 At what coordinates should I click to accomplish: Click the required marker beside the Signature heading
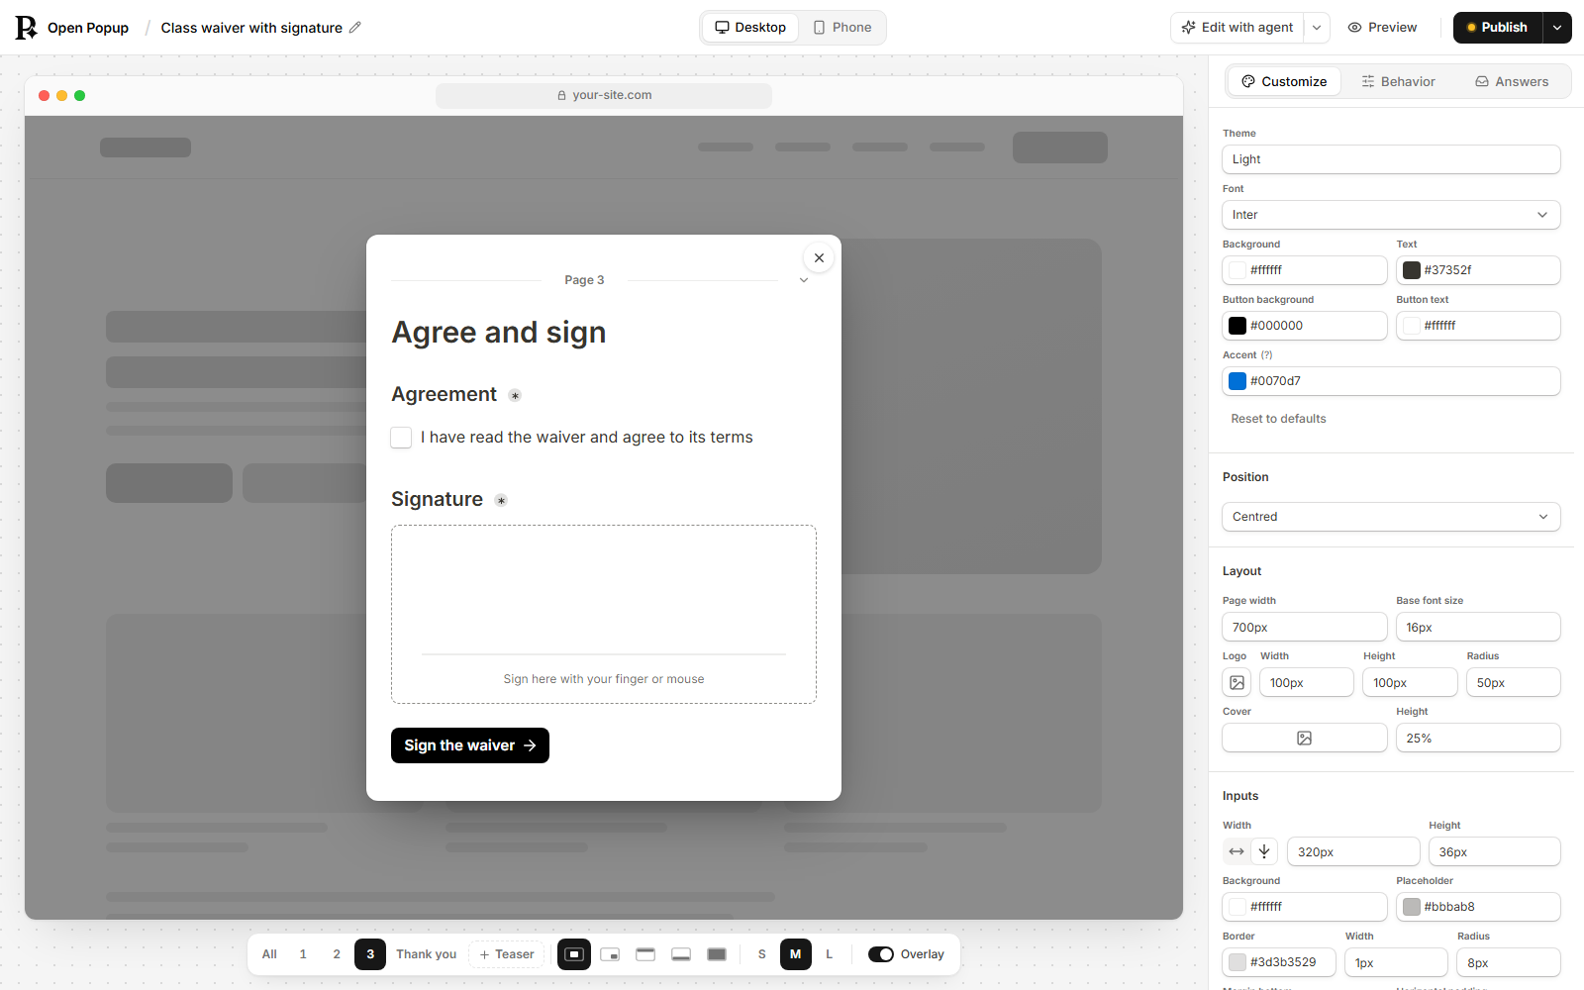pos(501,500)
